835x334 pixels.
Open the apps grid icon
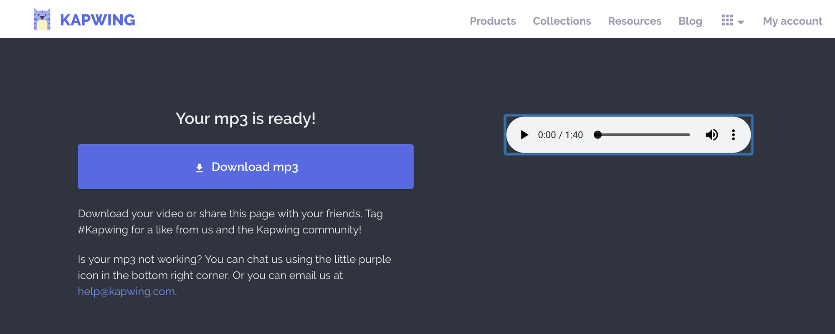pyautogui.click(x=727, y=20)
